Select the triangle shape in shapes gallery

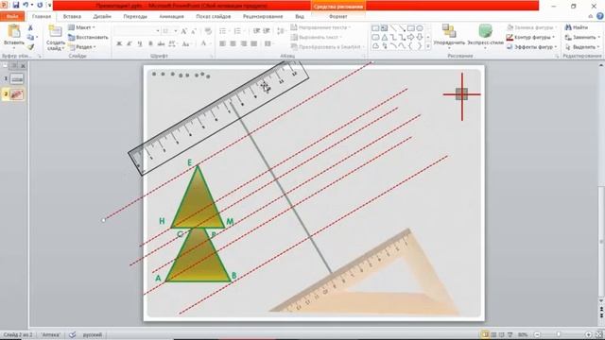pyautogui.click(x=385, y=38)
